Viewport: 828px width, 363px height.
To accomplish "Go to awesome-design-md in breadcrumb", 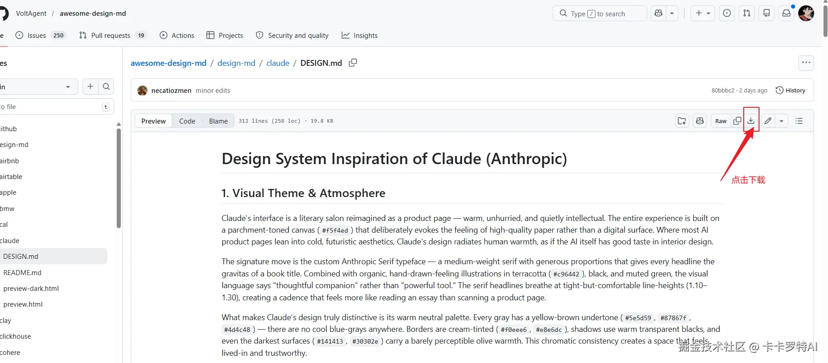I will 169,63.
